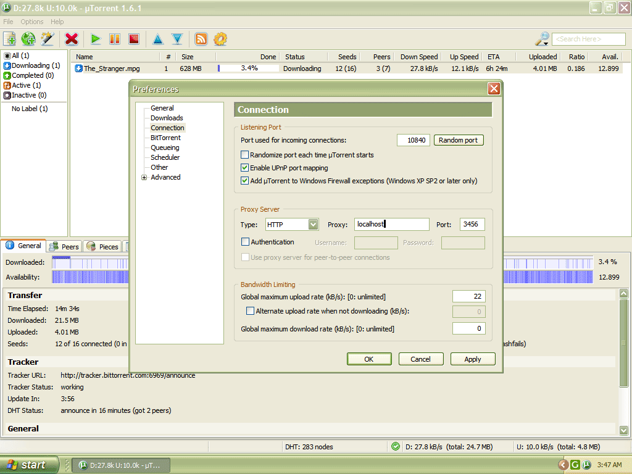
Task: Click the incoming connections port field
Action: point(414,140)
